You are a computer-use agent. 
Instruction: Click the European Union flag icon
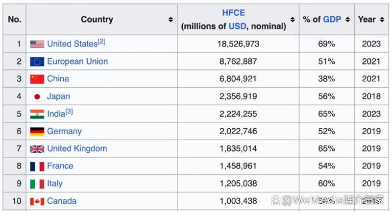pyautogui.click(x=37, y=62)
